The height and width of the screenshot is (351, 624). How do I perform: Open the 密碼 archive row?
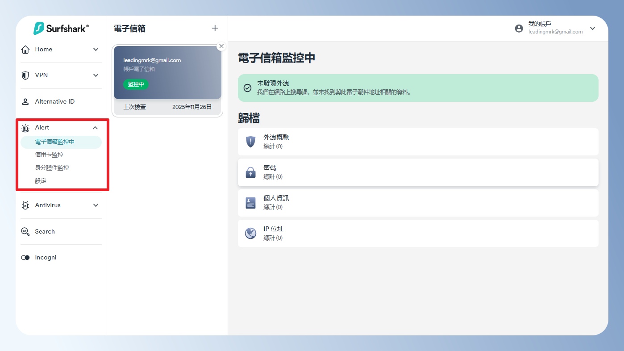point(418,172)
